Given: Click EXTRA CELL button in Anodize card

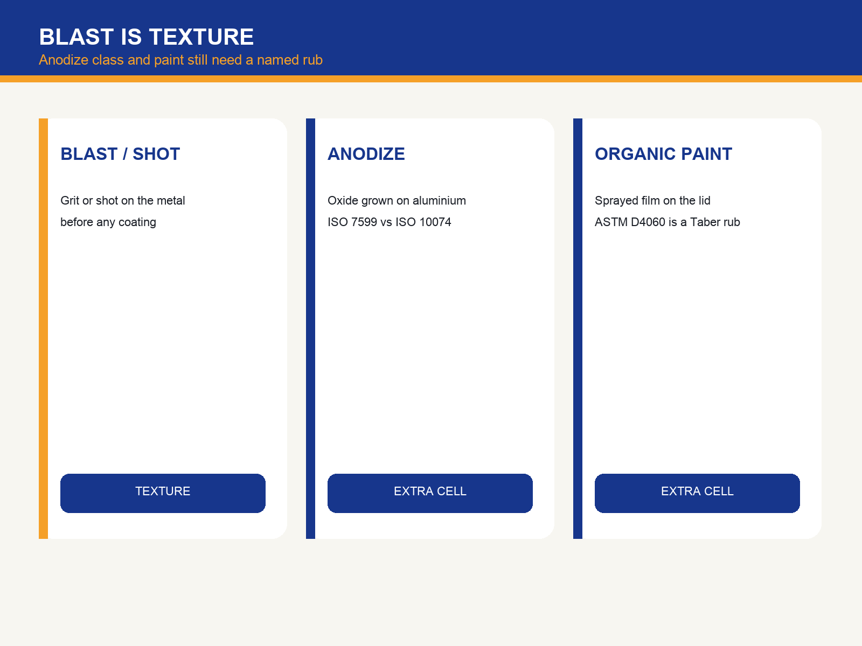Looking at the screenshot, I should tap(430, 493).
